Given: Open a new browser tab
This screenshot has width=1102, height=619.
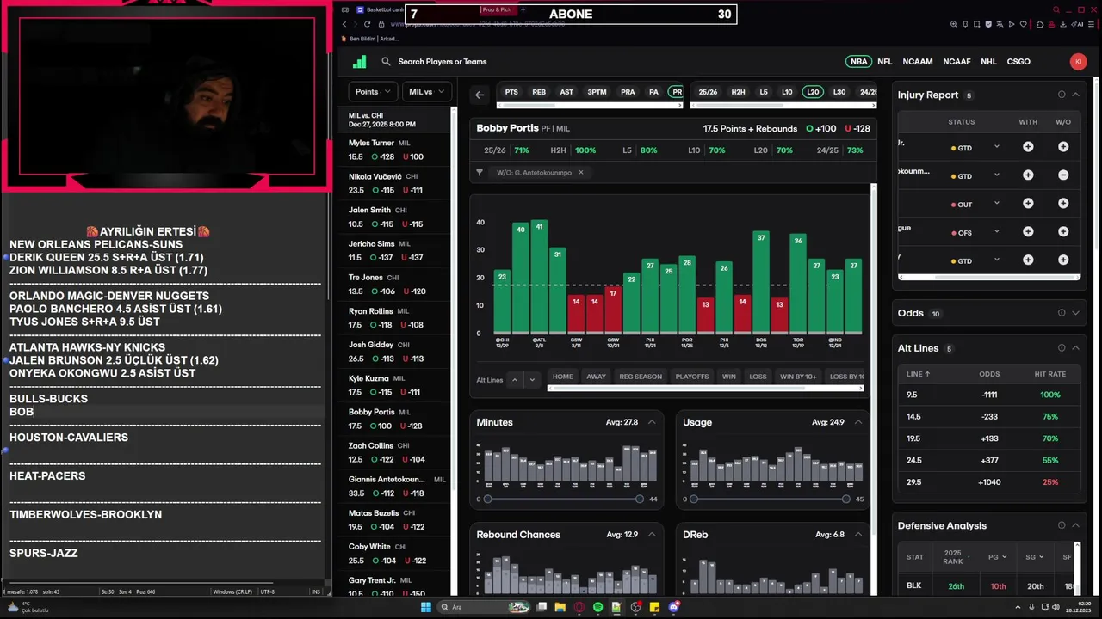Looking at the screenshot, I should (x=523, y=10).
